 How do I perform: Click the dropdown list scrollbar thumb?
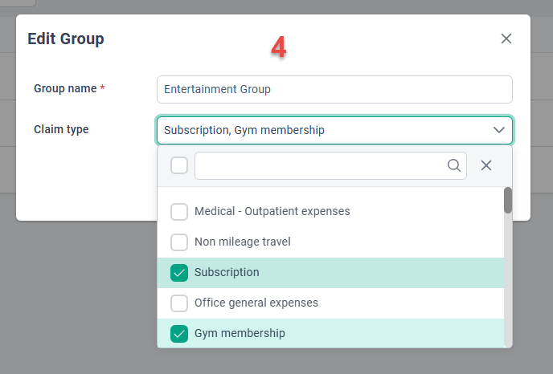508,200
